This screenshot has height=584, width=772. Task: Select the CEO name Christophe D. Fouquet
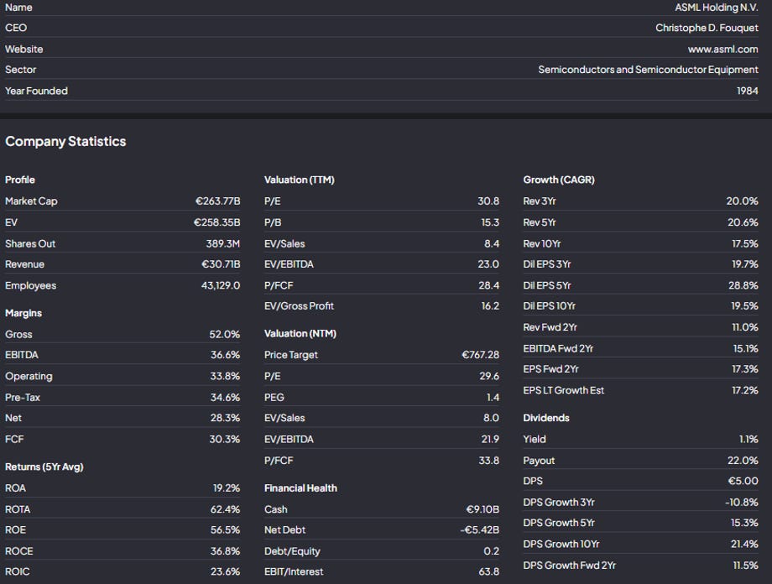click(x=707, y=28)
